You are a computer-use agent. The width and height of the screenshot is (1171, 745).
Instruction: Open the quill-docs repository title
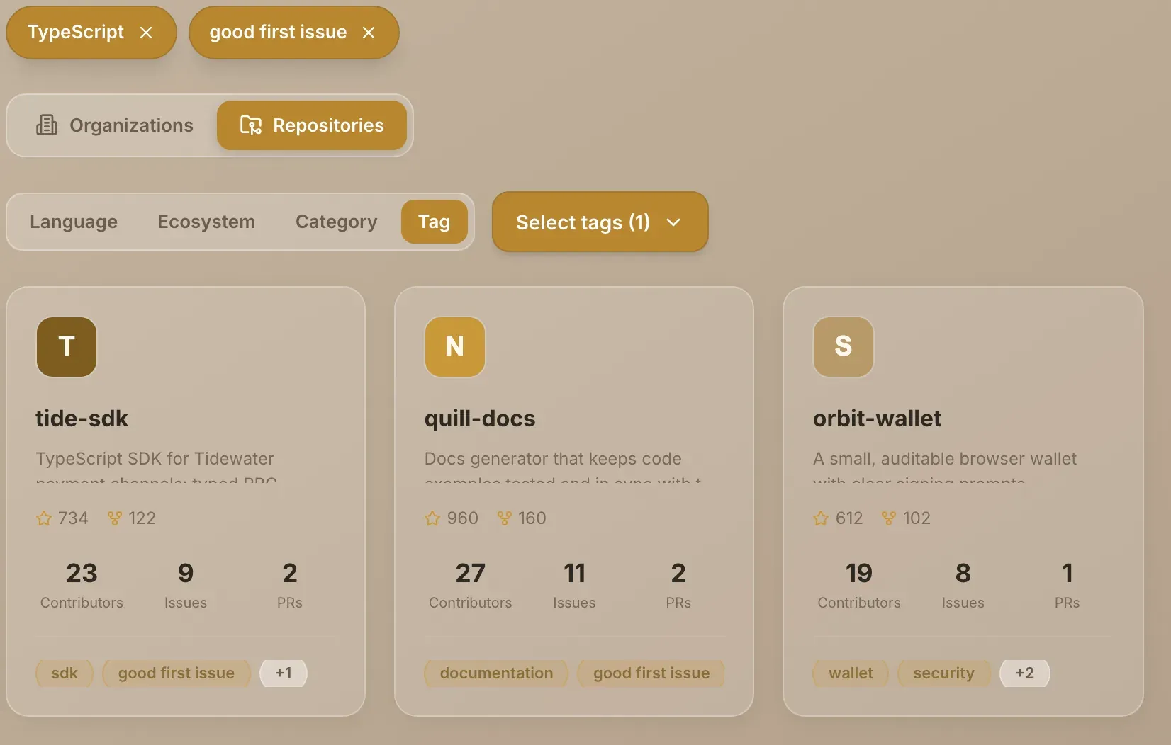tap(480, 419)
